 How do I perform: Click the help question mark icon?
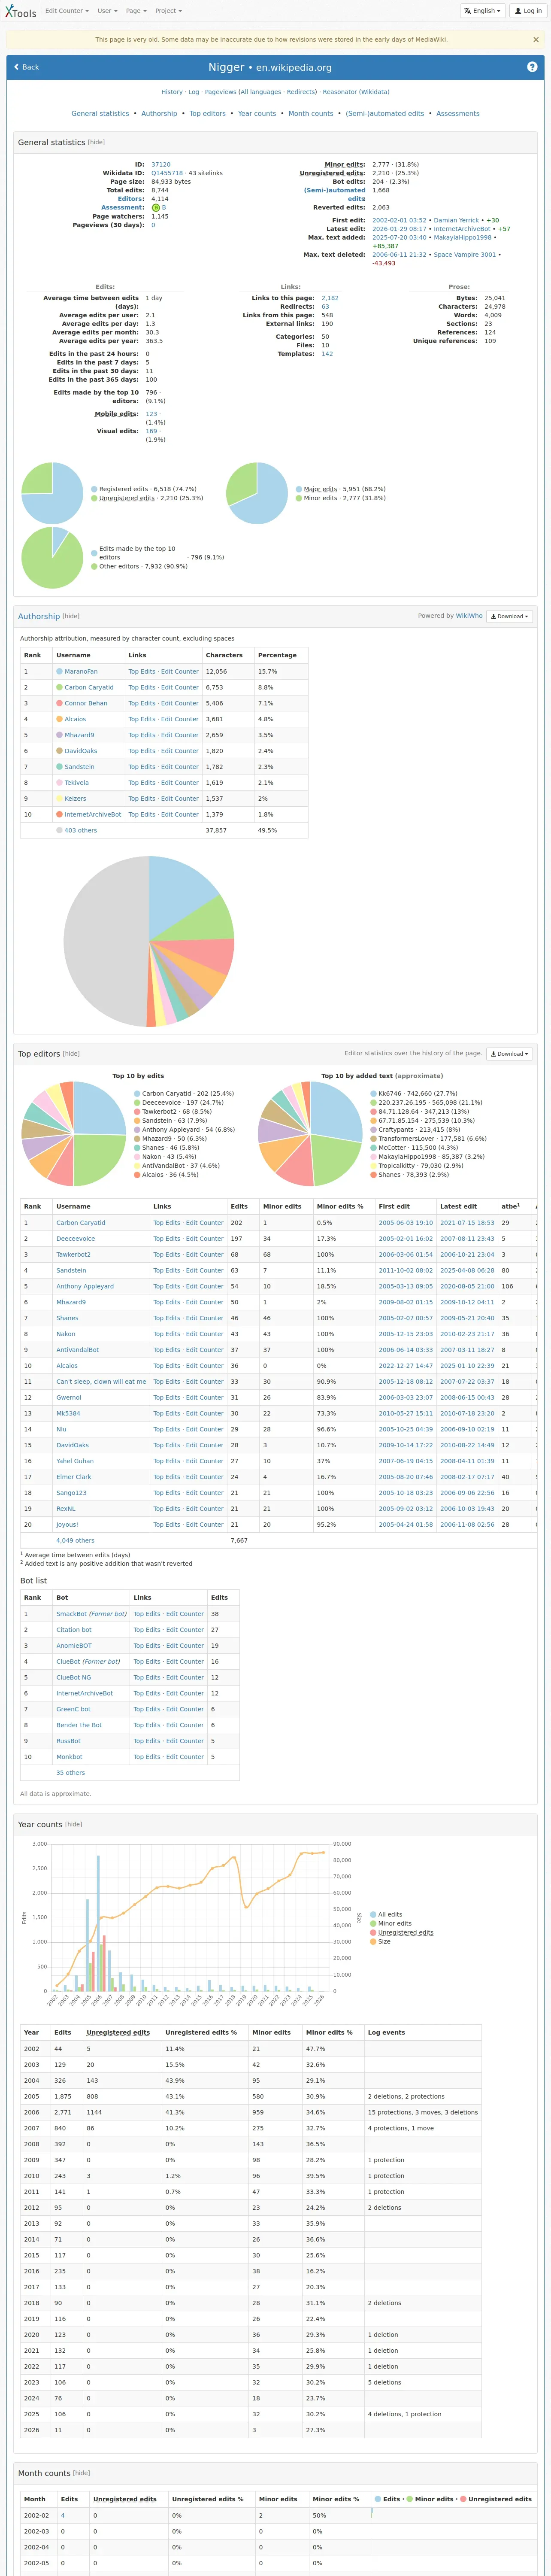coord(532,67)
